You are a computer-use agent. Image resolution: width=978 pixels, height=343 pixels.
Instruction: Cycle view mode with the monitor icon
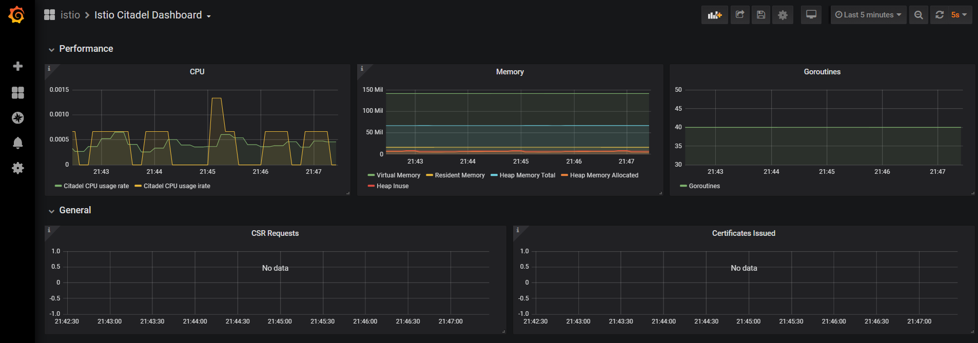pos(811,15)
